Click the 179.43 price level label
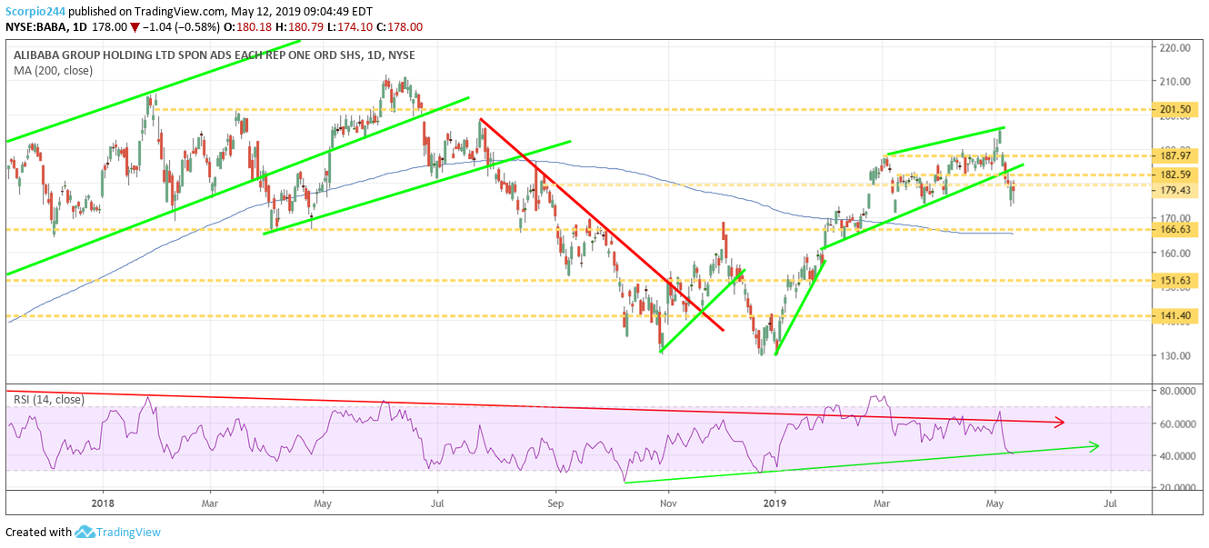 coord(1177,190)
